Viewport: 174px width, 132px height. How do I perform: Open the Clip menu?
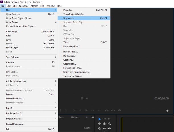click(x=15, y=6)
